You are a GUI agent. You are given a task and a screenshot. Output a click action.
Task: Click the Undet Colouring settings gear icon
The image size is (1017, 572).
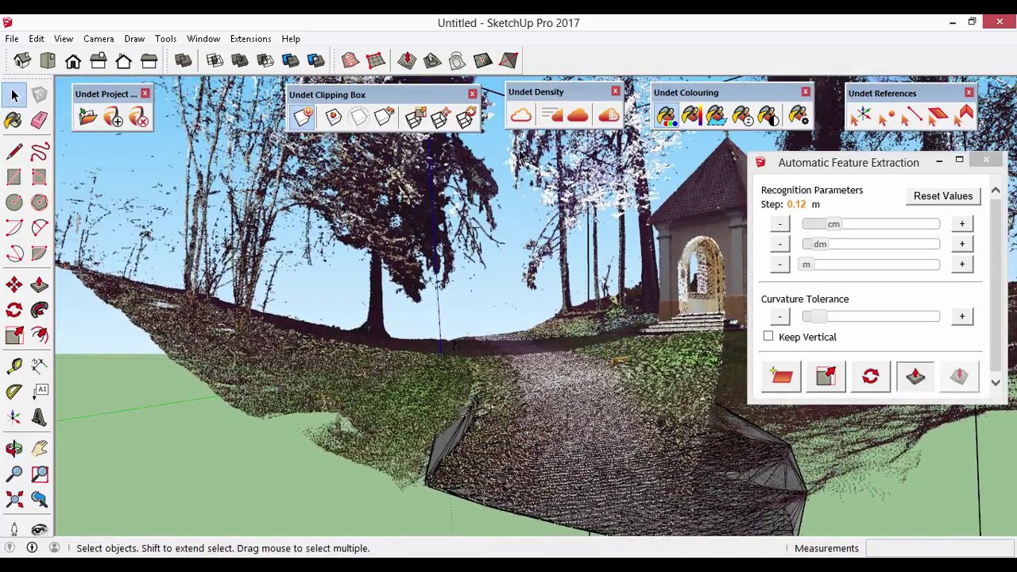coord(799,117)
